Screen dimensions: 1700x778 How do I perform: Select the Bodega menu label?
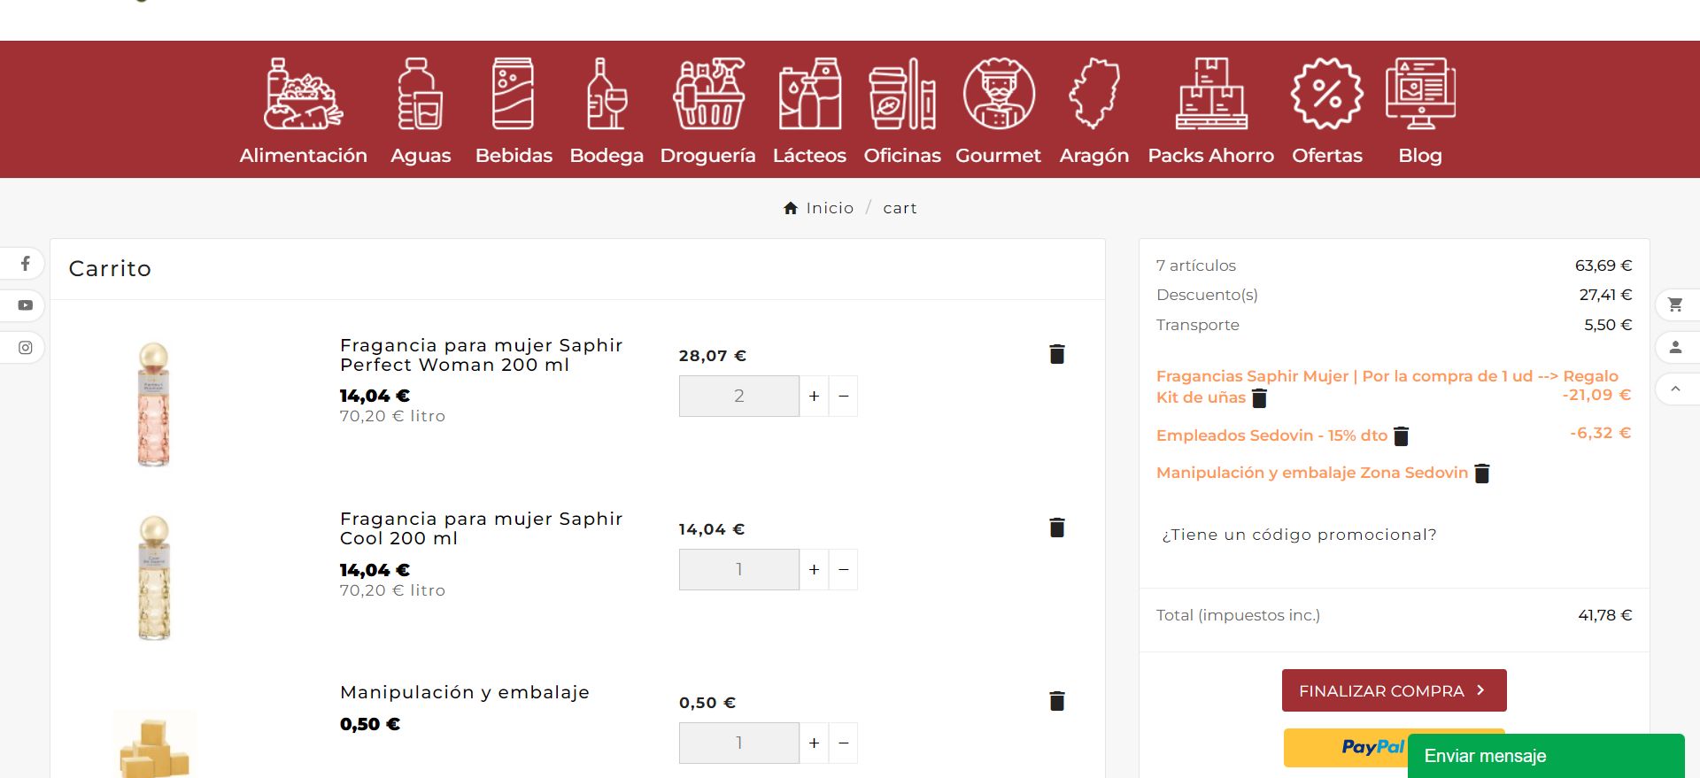(607, 156)
